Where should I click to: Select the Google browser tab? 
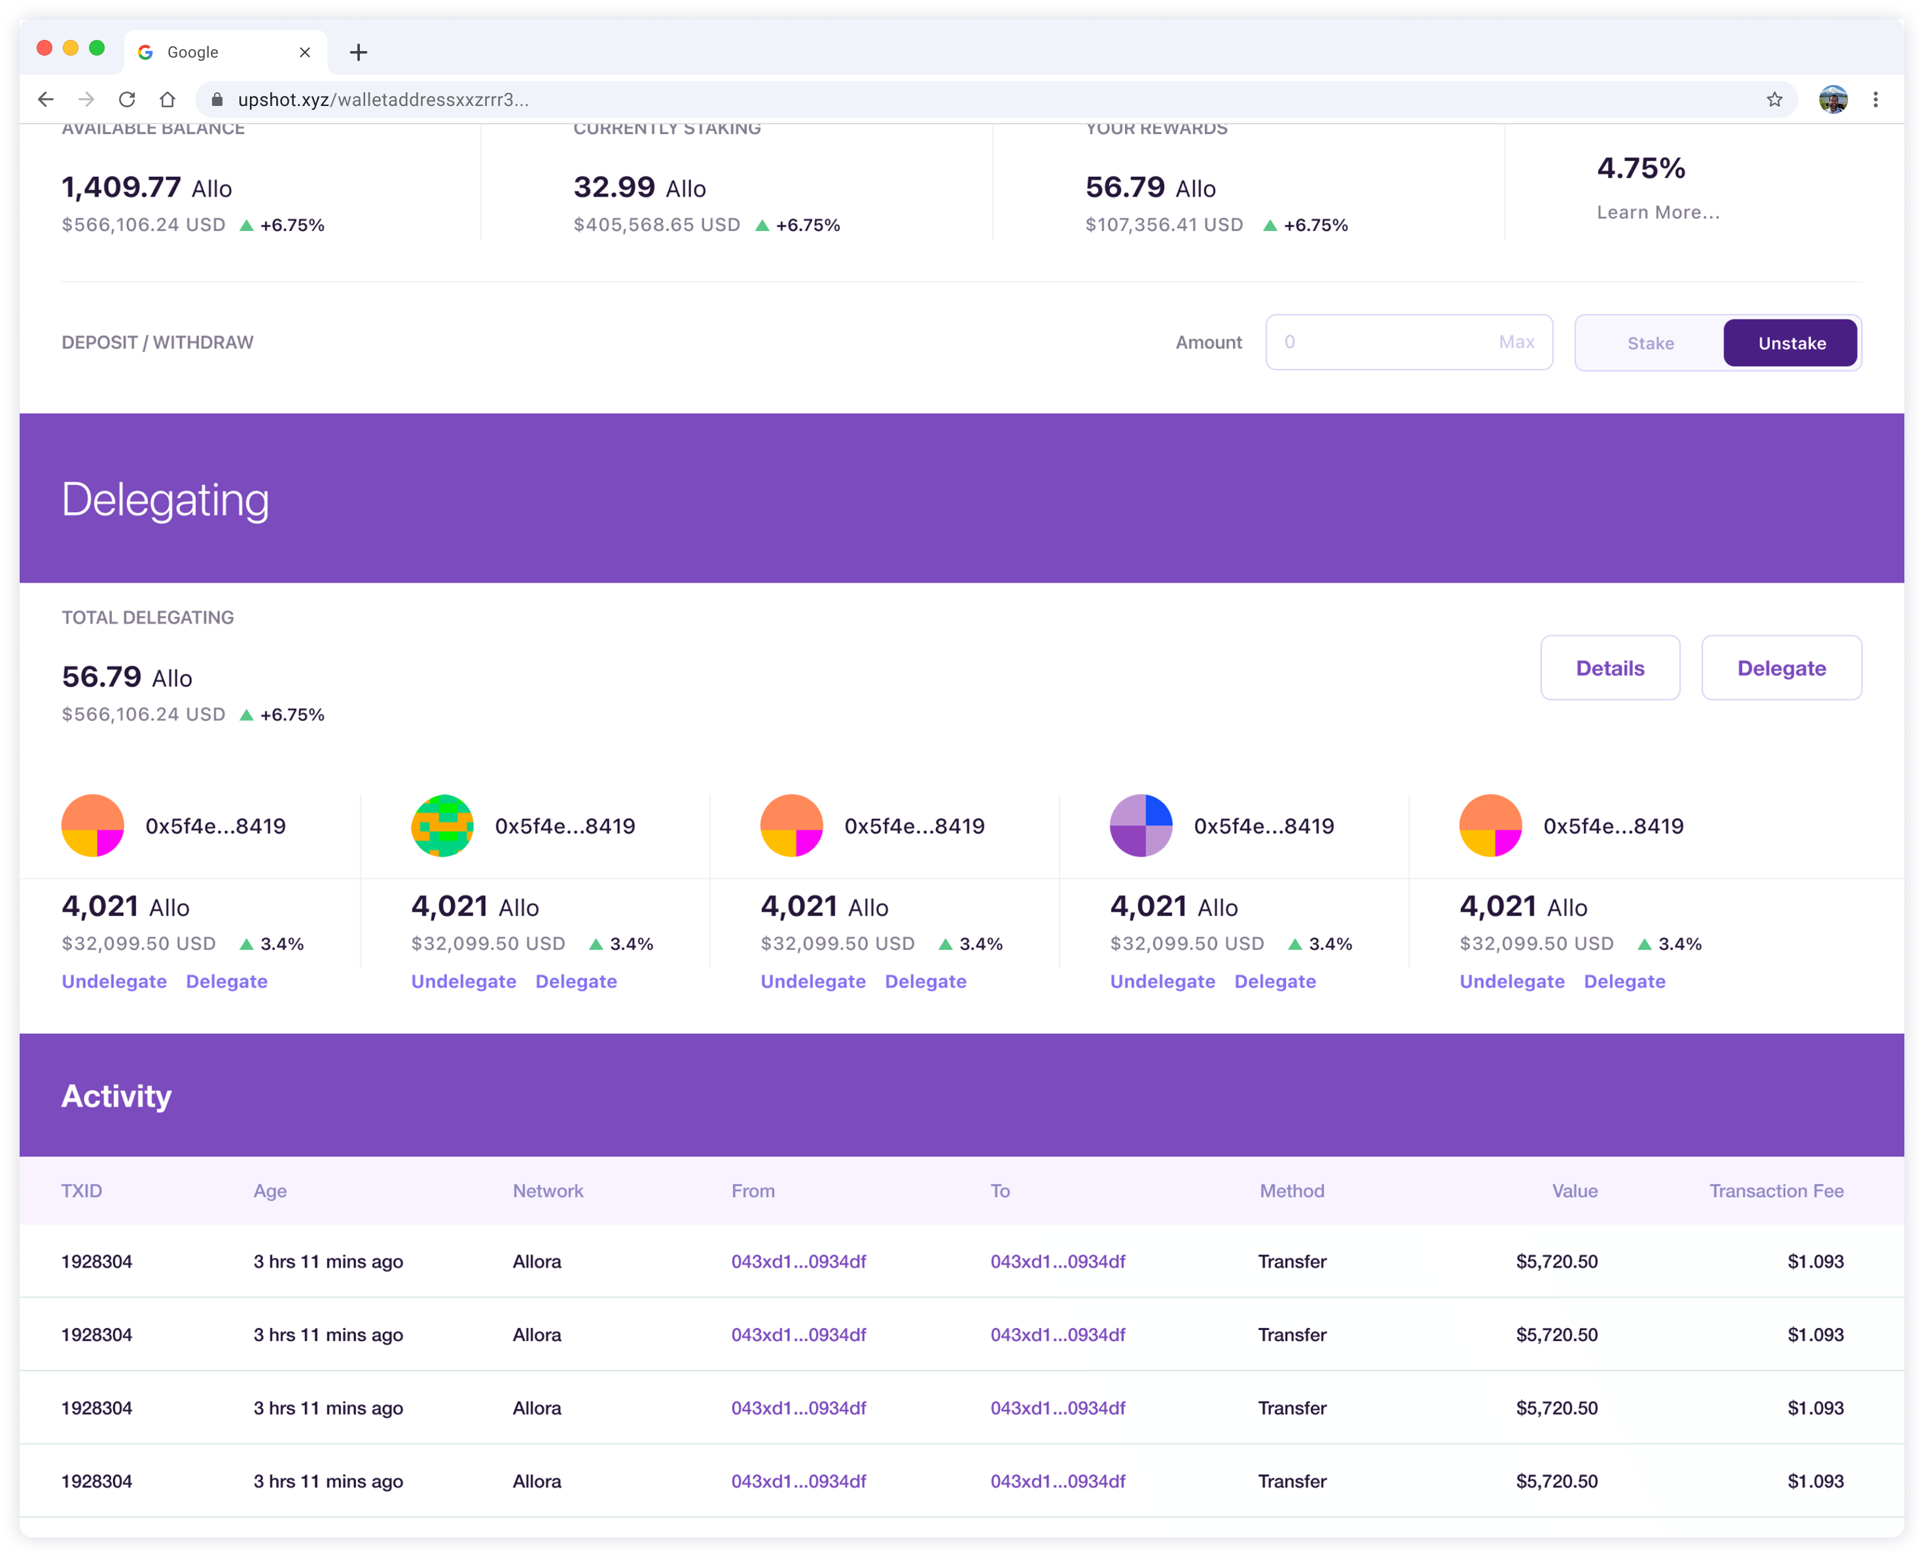[x=225, y=52]
